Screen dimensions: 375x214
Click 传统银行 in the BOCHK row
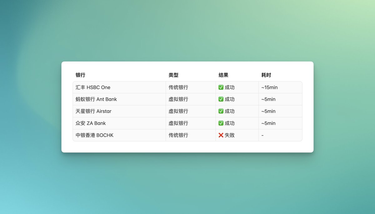coord(178,135)
